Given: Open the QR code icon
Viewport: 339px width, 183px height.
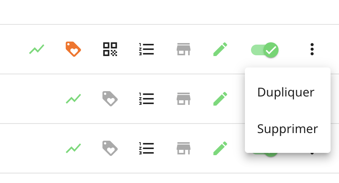Looking at the screenshot, I should (x=110, y=49).
